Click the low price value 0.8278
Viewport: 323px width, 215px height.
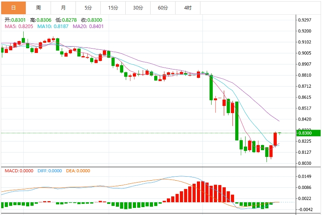(69, 20)
